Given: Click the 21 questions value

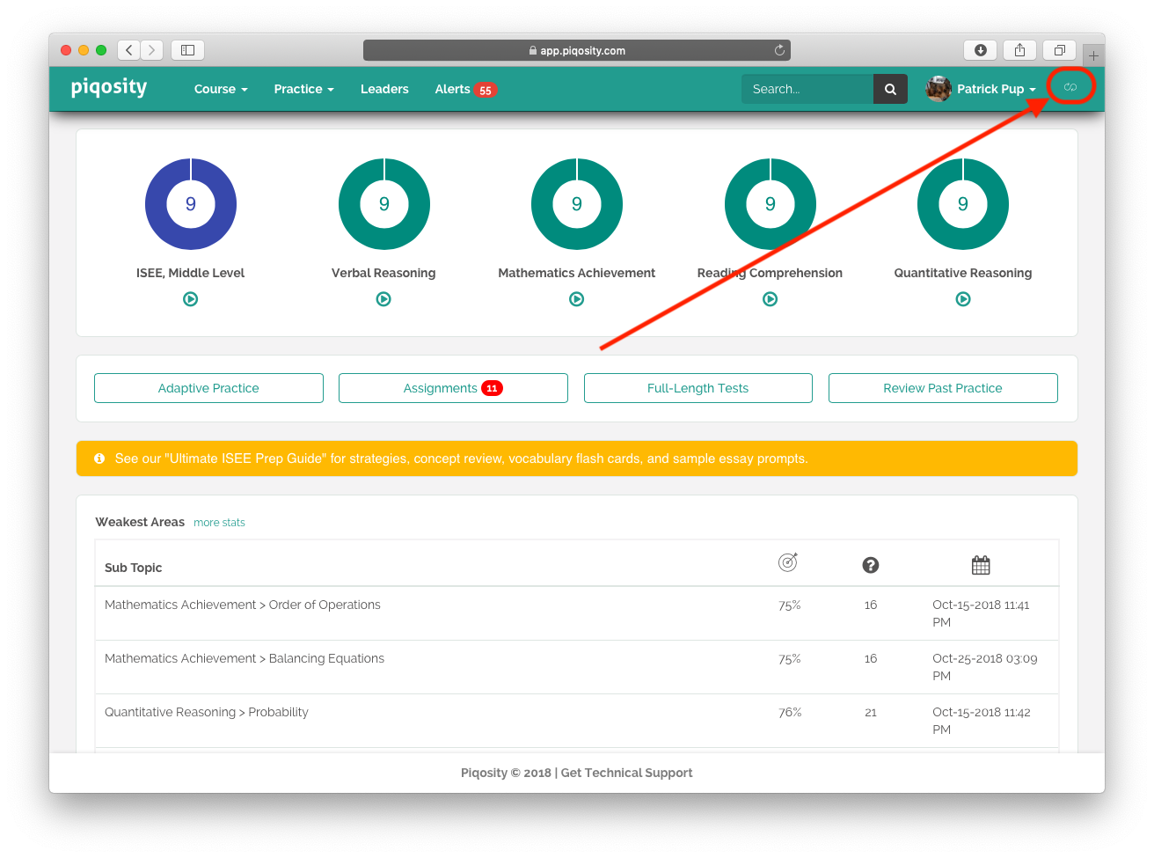Looking at the screenshot, I should point(871,712).
